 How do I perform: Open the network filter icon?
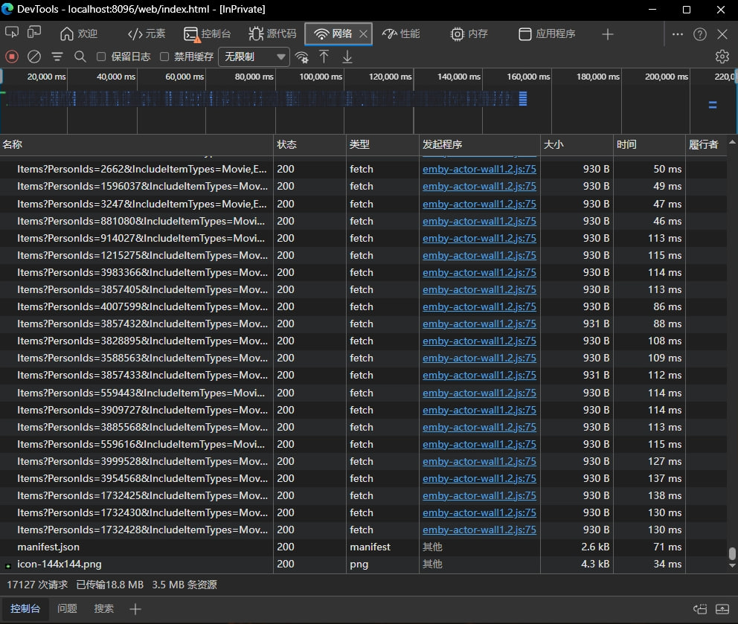[57, 57]
